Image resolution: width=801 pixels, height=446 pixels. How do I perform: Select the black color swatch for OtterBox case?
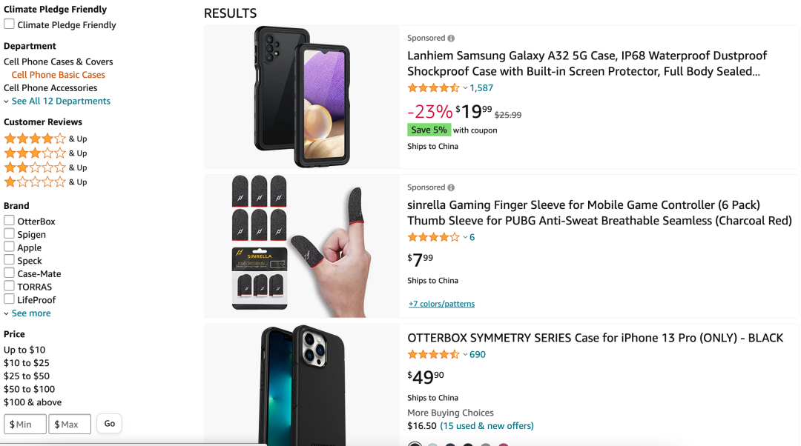[415, 445]
